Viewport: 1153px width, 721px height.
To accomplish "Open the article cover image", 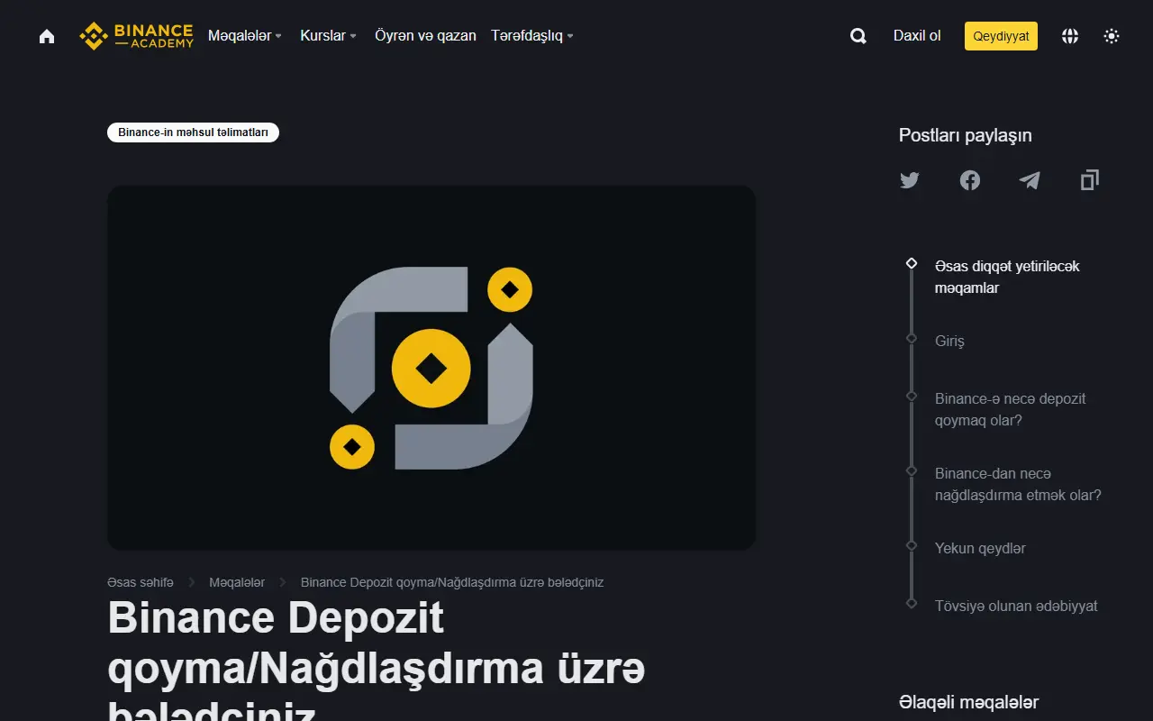I will point(431,368).
